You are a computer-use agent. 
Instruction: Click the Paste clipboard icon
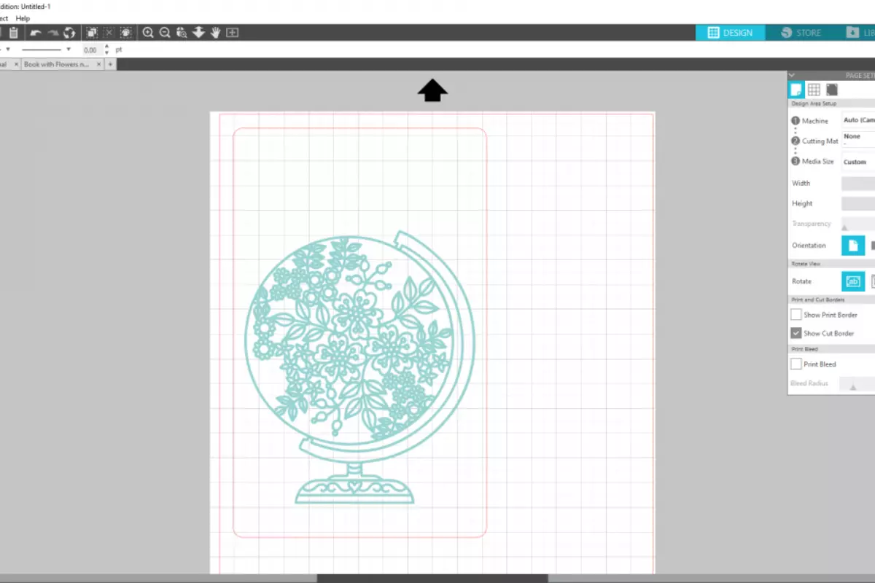(13, 33)
